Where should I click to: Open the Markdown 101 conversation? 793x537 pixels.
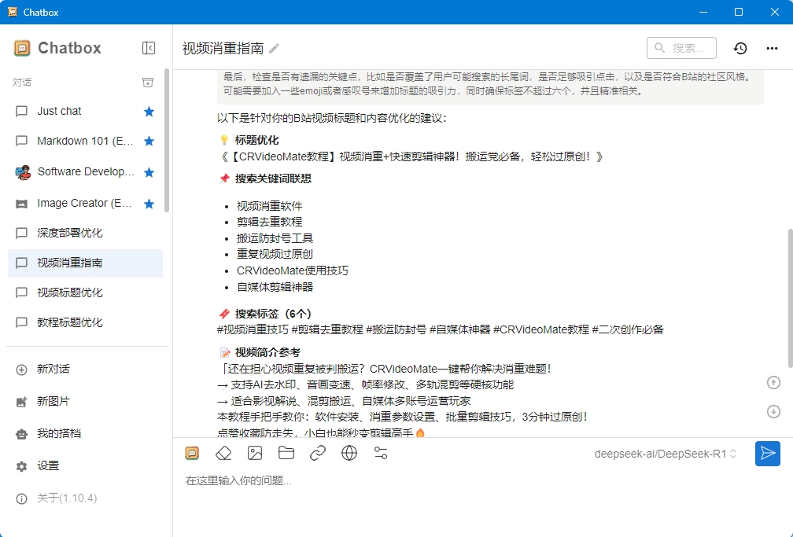pos(85,141)
